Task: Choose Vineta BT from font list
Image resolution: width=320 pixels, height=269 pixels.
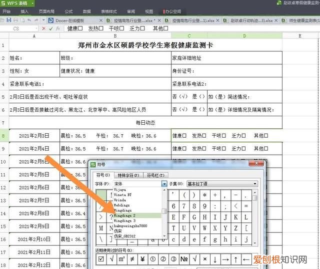Action: tap(137, 195)
